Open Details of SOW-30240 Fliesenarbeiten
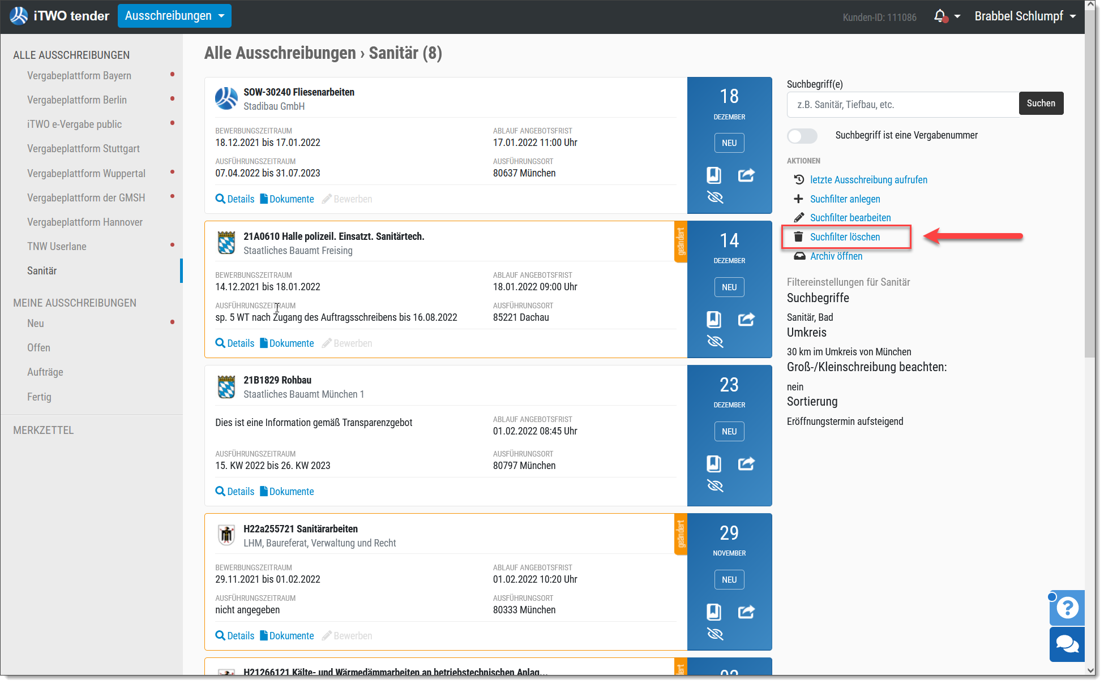 click(x=235, y=199)
